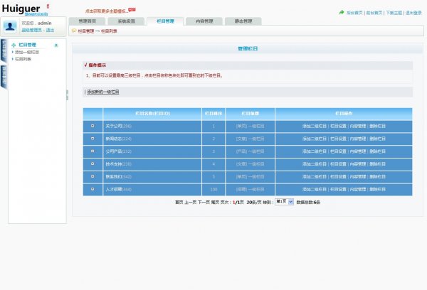Expand the 联系我们 row sub-columns
Screen dimensions: 427x290
[93, 176]
